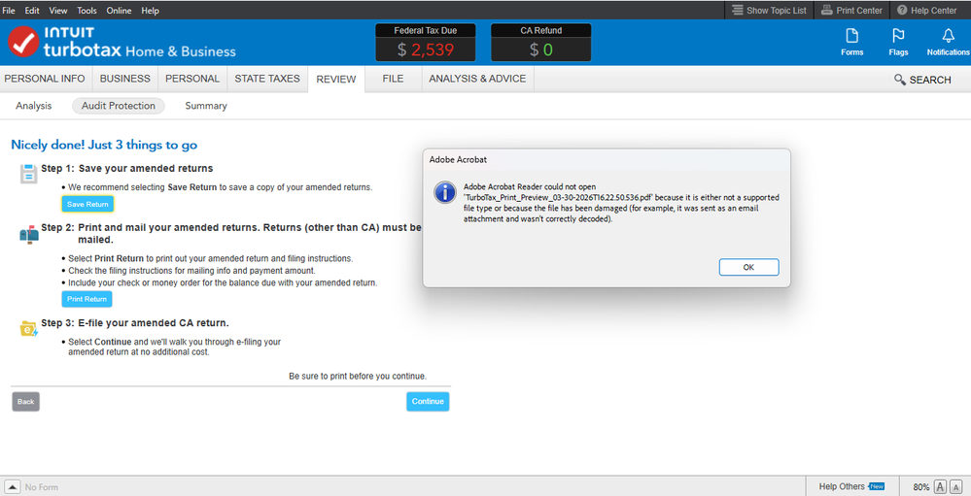Click the mailbox icon beside Step 2
971x496 pixels.
point(29,234)
